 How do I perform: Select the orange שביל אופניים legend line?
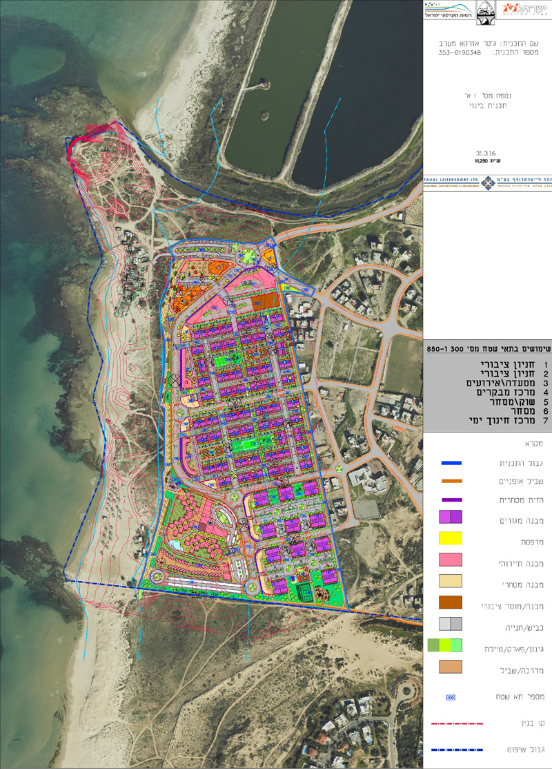(451, 481)
